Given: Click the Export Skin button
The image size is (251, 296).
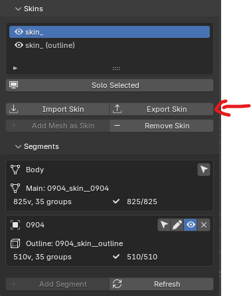Looking at the screenshot, I should point(161,109).
